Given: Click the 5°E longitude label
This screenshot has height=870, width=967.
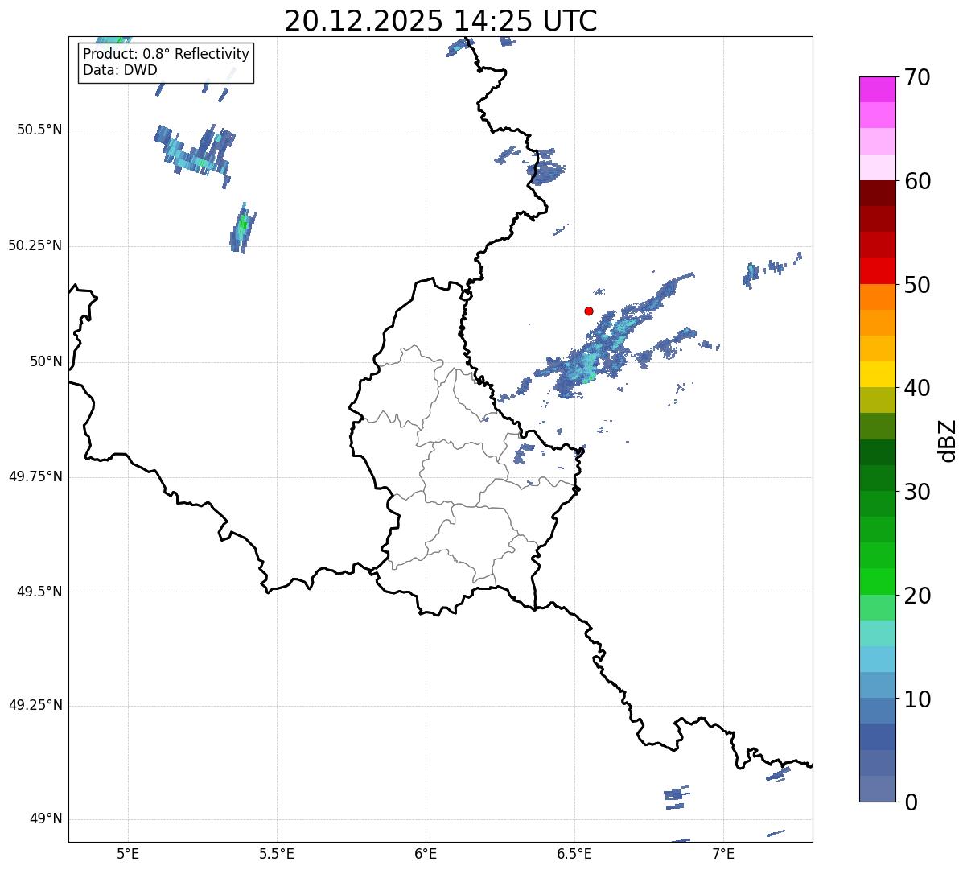Looking at the screenshot, I should (x=128, y=854).
